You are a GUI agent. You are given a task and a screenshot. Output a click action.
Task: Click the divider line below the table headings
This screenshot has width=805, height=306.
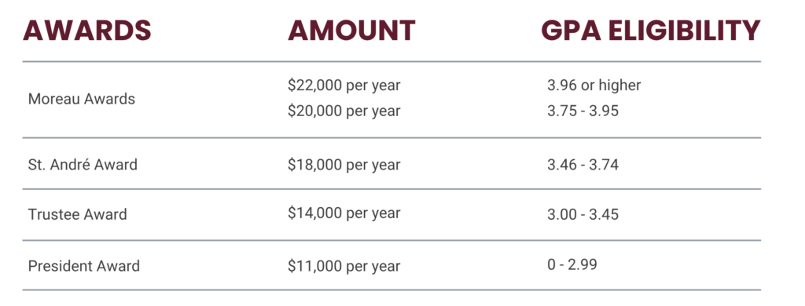[x=391, y=61]
